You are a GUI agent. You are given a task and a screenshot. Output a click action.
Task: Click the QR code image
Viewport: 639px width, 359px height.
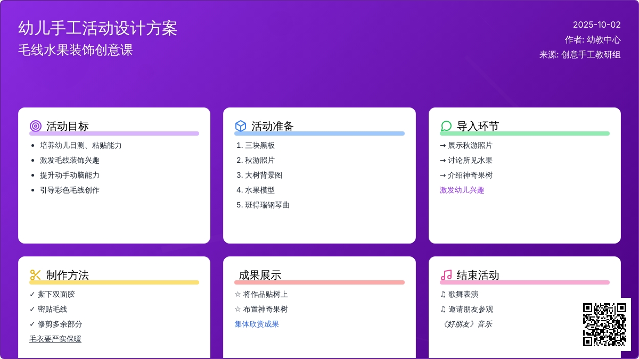[604, 324]
